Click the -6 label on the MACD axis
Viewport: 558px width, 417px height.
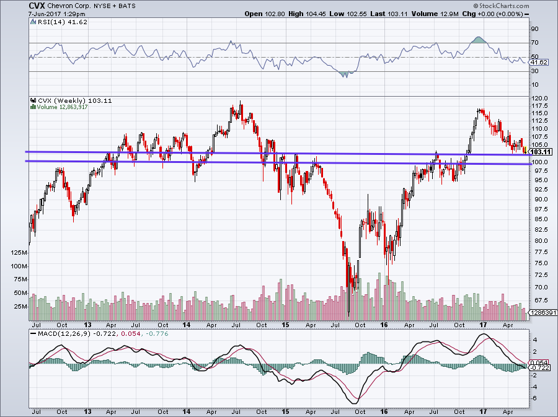point(534,398)
